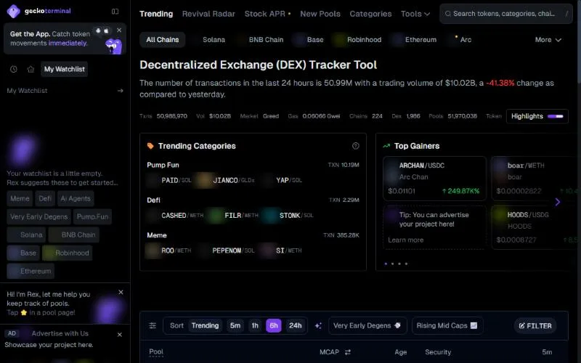Image resolution: width=581 pixels, height=363 pixels.
Task: Advance Top Gainers with next arrow
Action: tap(558, 202)
